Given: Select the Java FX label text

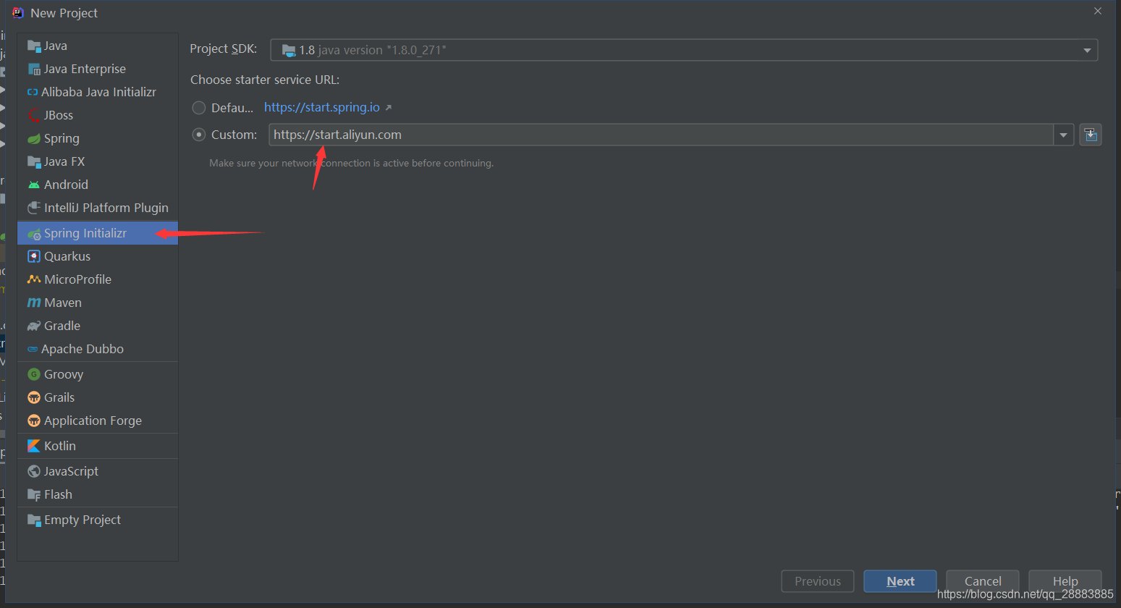Looking at the screenshot, I should [x=64, y=161].
